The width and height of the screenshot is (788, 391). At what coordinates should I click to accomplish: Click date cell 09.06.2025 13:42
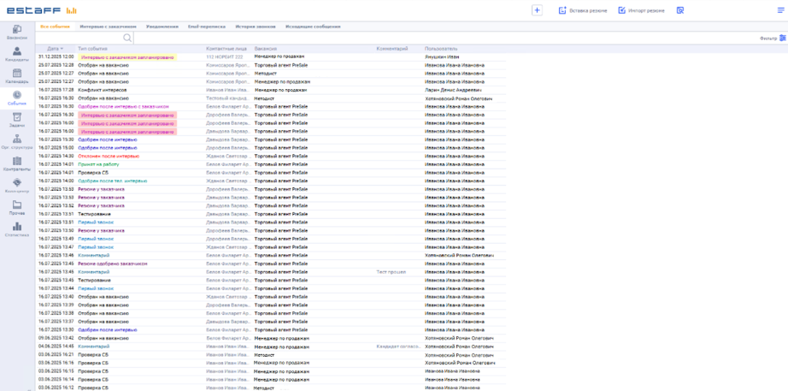coord(56,338)
